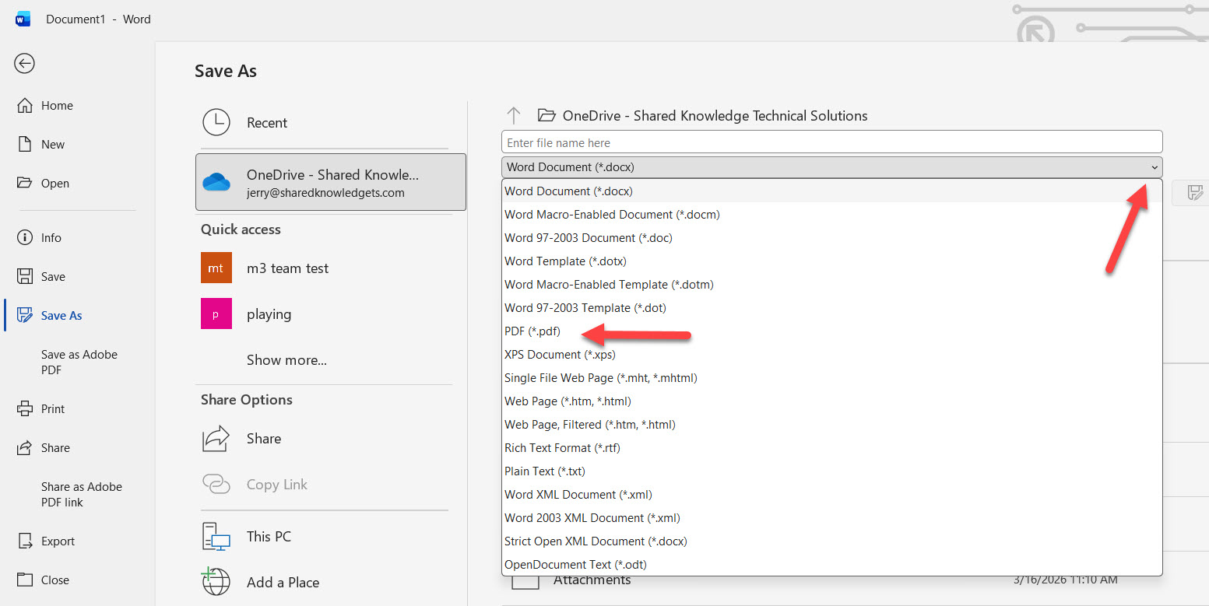Choose Web Page, Filtered option
The width and height of the screenshot is (1209, 606).
(x=831, y=425)
